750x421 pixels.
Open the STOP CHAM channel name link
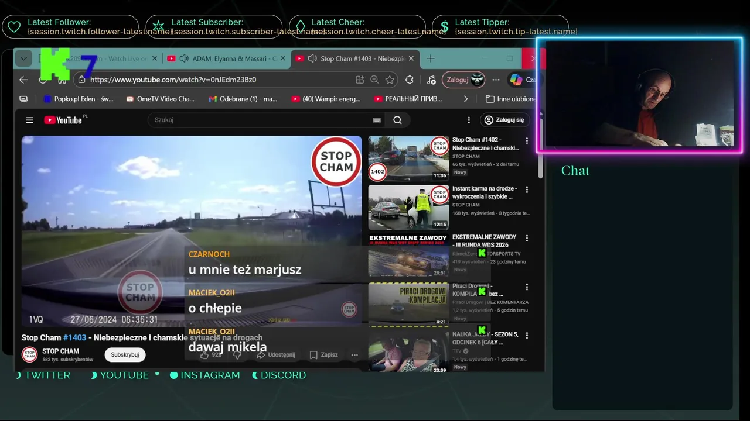61,351
